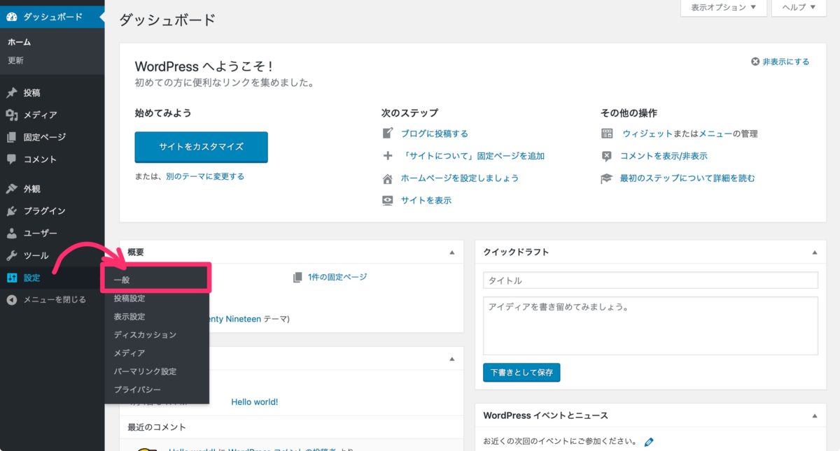The width and height of the screenshot is (840, 451).
Task: Open the メニュー link in other actions
Action: pyautogui.click(x=715, y=134)
